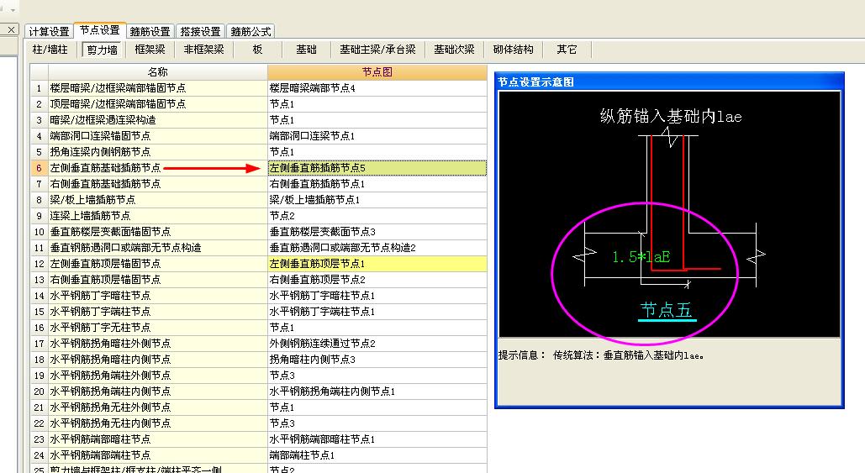
Task: Click the green 1.5*laE value in diagram
Action: 641,257
